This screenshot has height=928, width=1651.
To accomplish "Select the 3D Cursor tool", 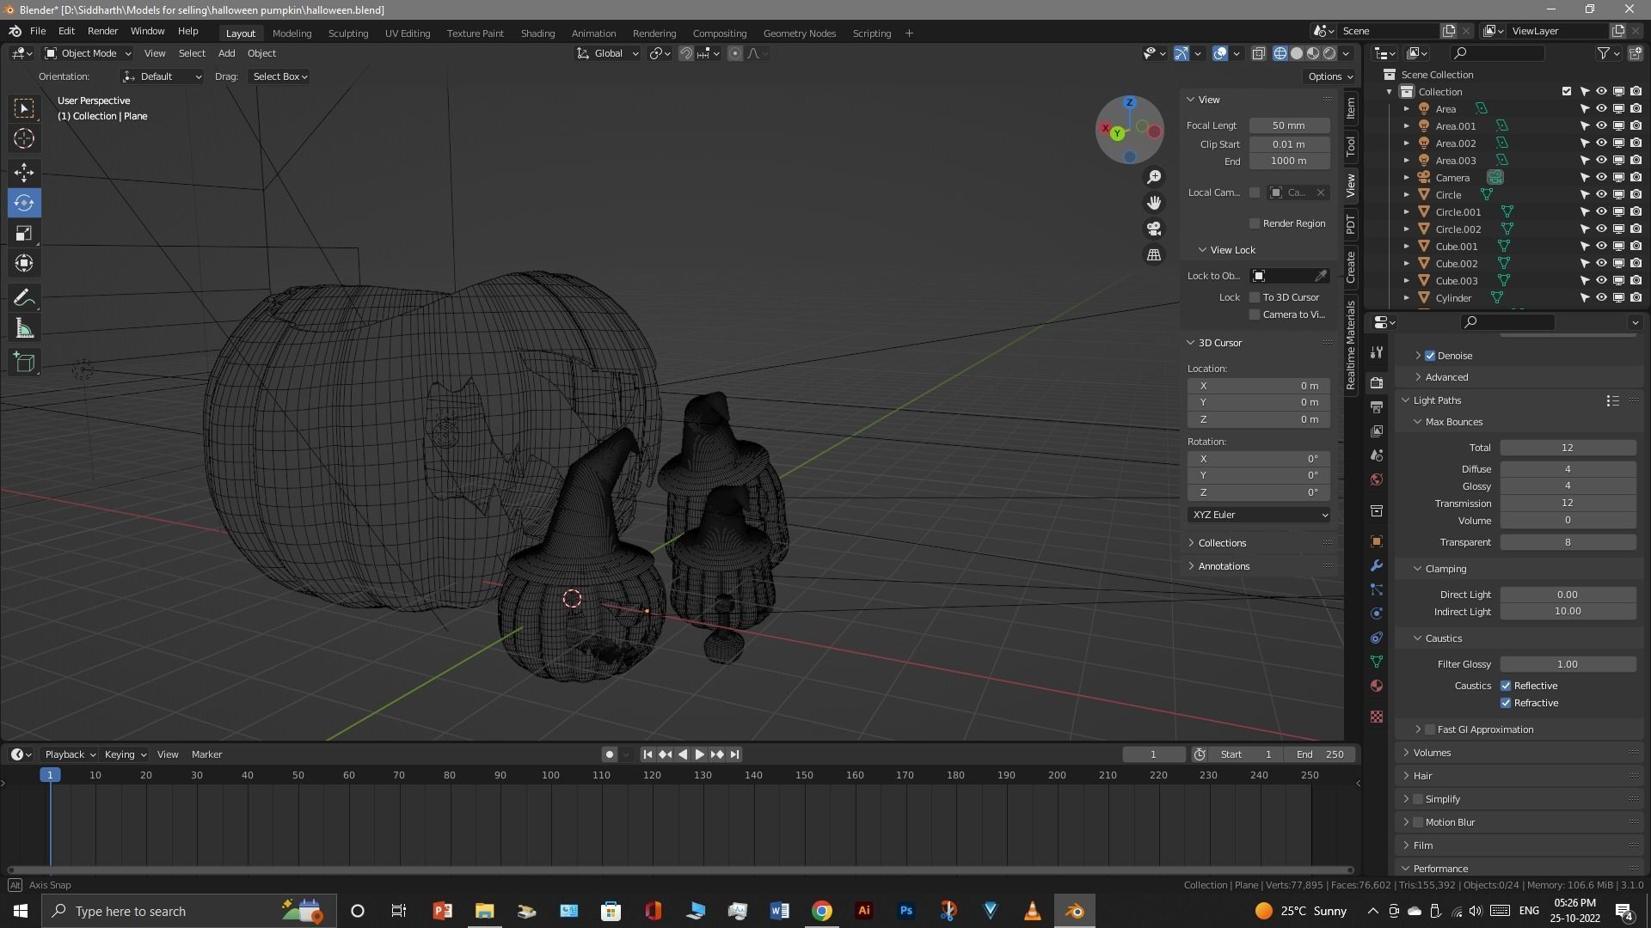I will pyautogui.click(x=24, y=139).
